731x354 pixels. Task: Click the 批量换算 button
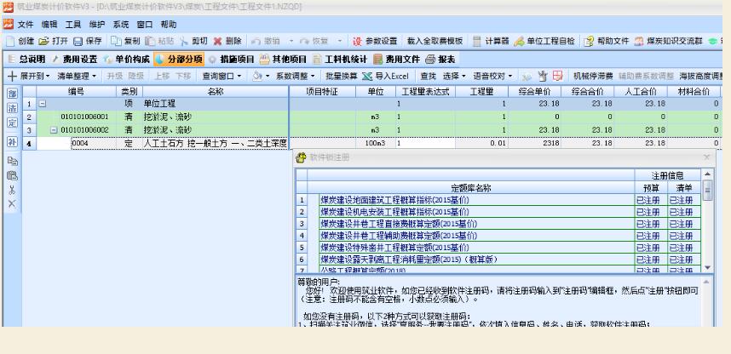[342, 76]
